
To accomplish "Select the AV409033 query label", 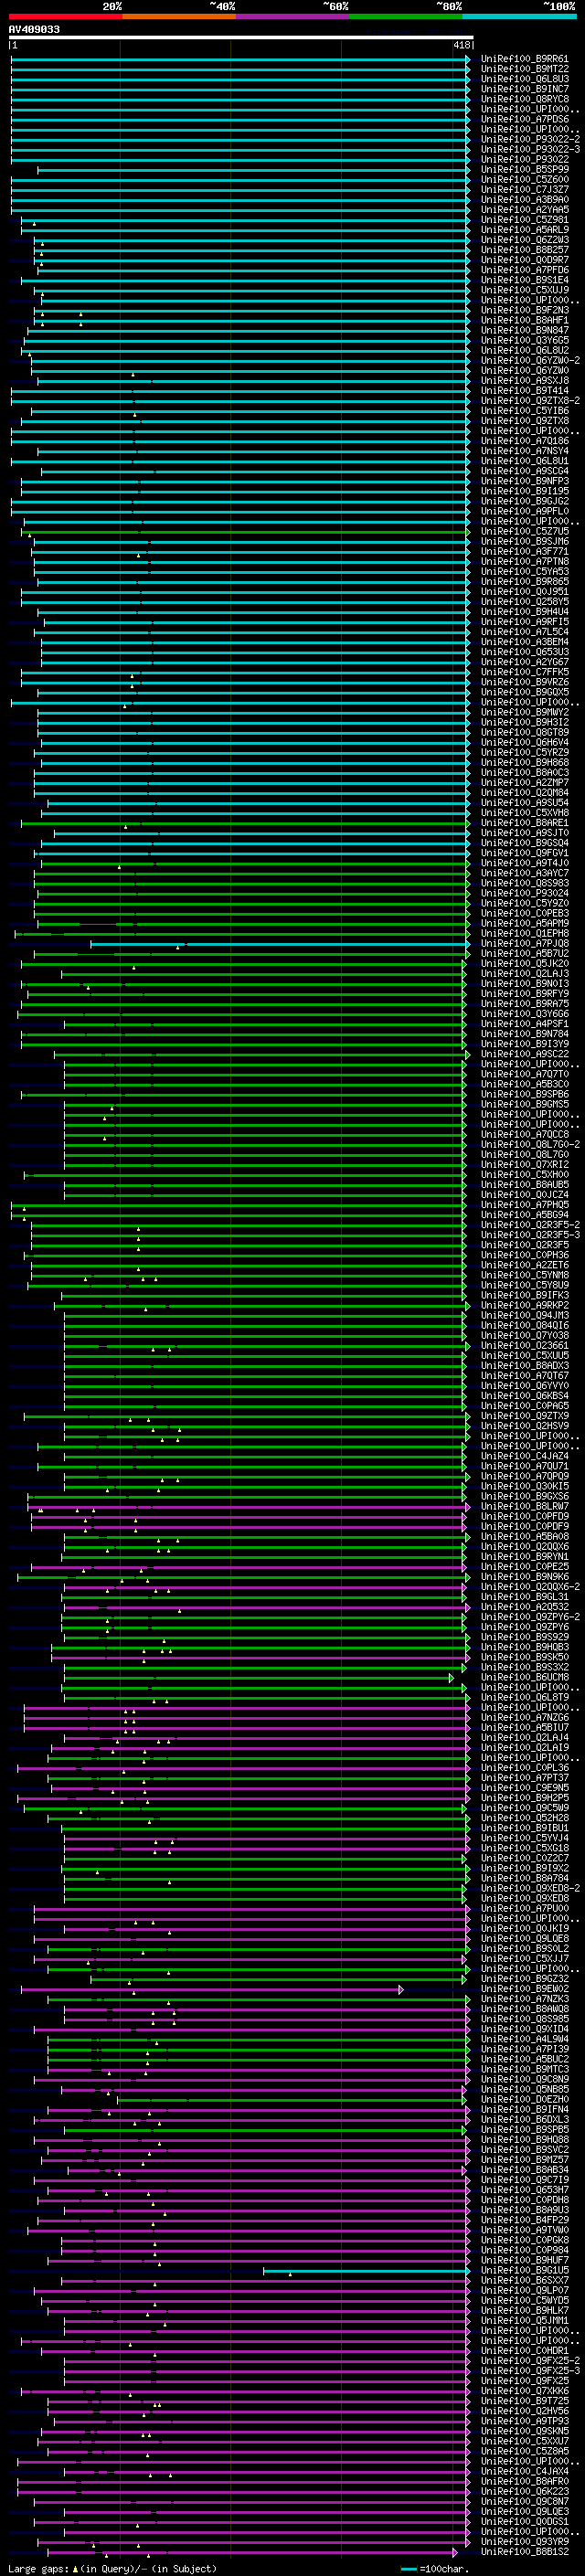I will 34,29.
